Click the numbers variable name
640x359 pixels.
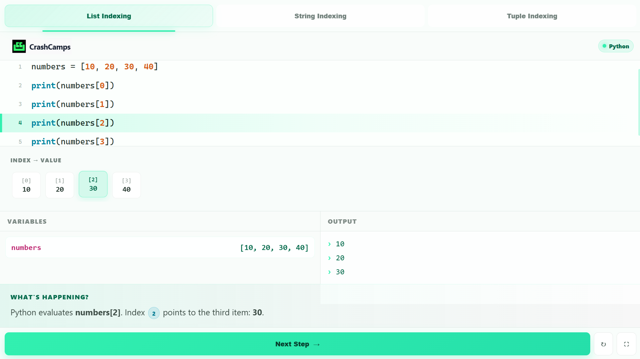[x=26, y=248]
